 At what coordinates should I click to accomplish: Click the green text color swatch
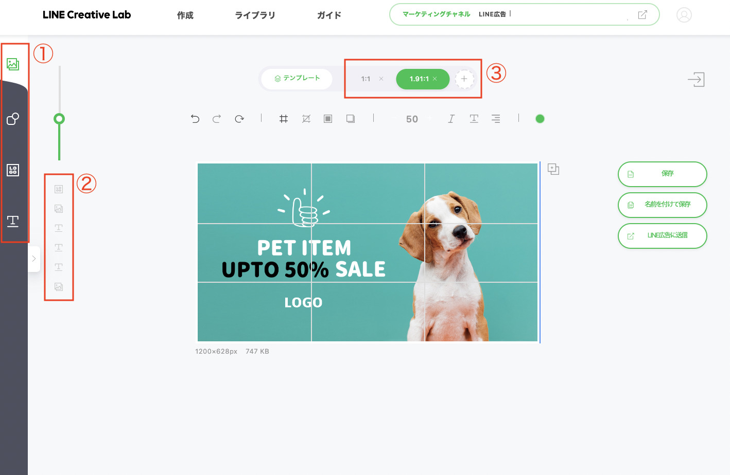540,119
